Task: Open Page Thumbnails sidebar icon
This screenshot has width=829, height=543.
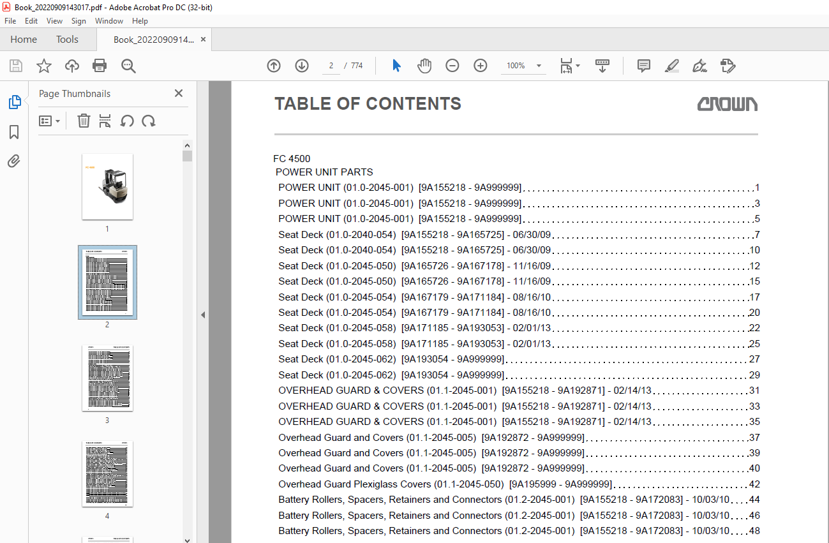Action: coord(14,102)
